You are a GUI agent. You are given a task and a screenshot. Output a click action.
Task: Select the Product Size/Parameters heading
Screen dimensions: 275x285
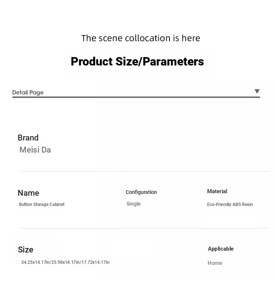pyautogui.click(x=137, y=61)
